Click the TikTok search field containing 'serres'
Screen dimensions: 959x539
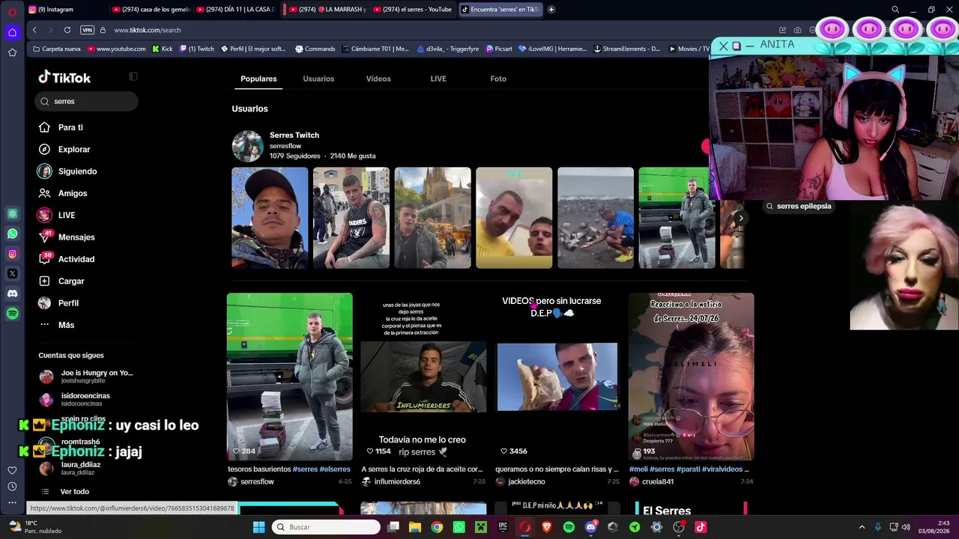tap(87, 101)
